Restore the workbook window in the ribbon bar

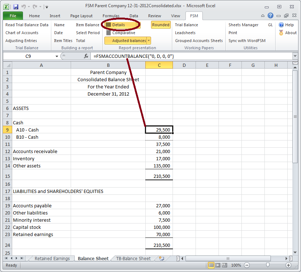pos(286,16)
